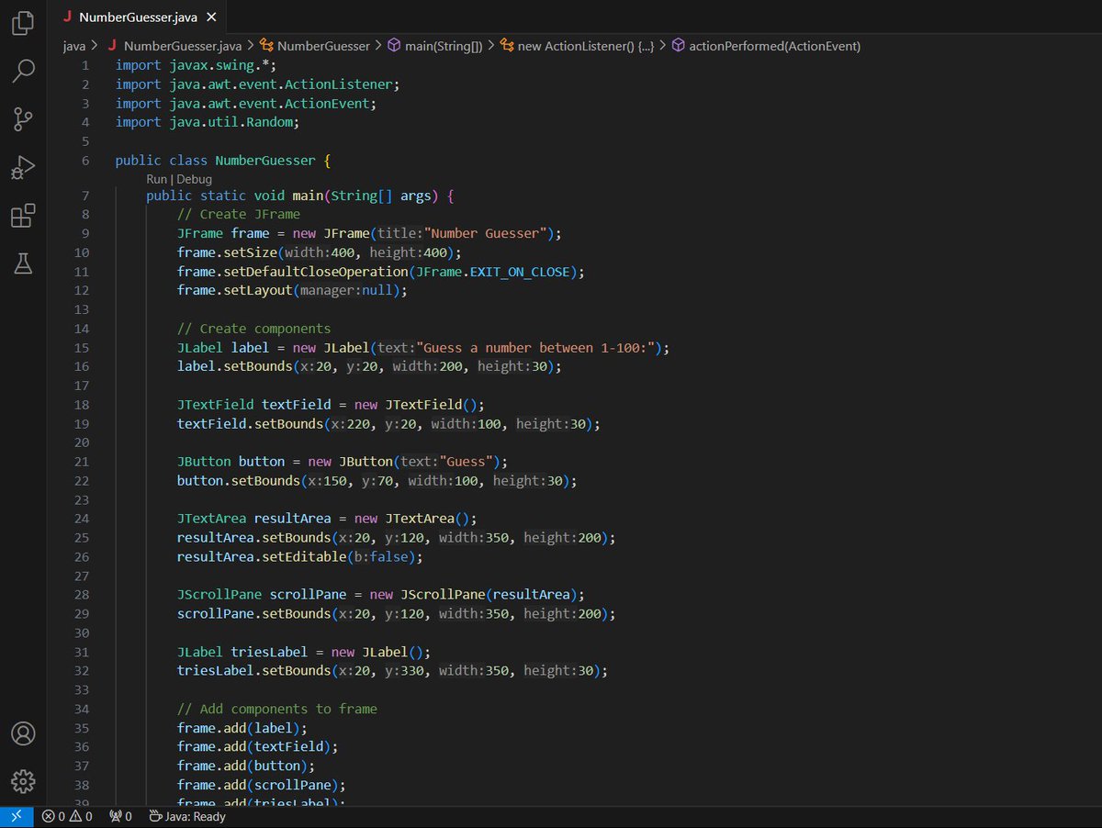Open the actionPerformed(ActionEvent) breadcrumb
This screenshot has height=828, width=1102.
[x=766, y=46]
